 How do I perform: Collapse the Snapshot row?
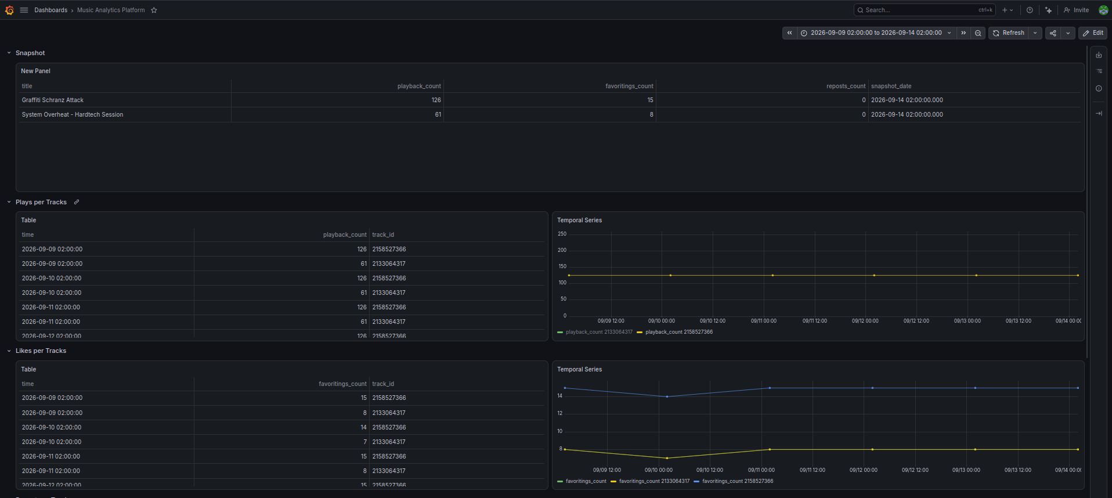coord(9,53)
